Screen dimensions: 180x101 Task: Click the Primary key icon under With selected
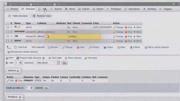point(90,47)
